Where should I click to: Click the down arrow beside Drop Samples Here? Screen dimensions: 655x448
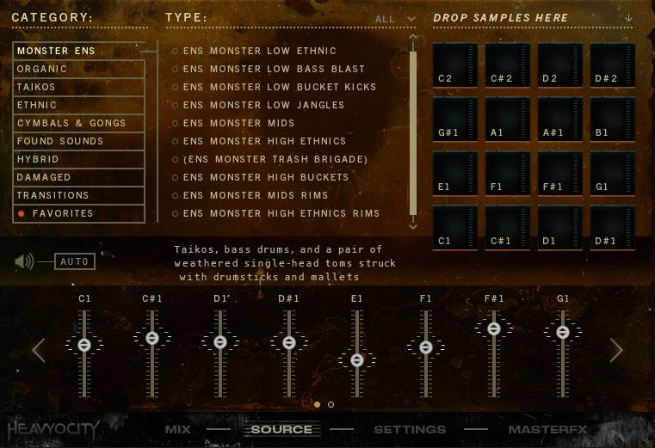pos(628,17)
